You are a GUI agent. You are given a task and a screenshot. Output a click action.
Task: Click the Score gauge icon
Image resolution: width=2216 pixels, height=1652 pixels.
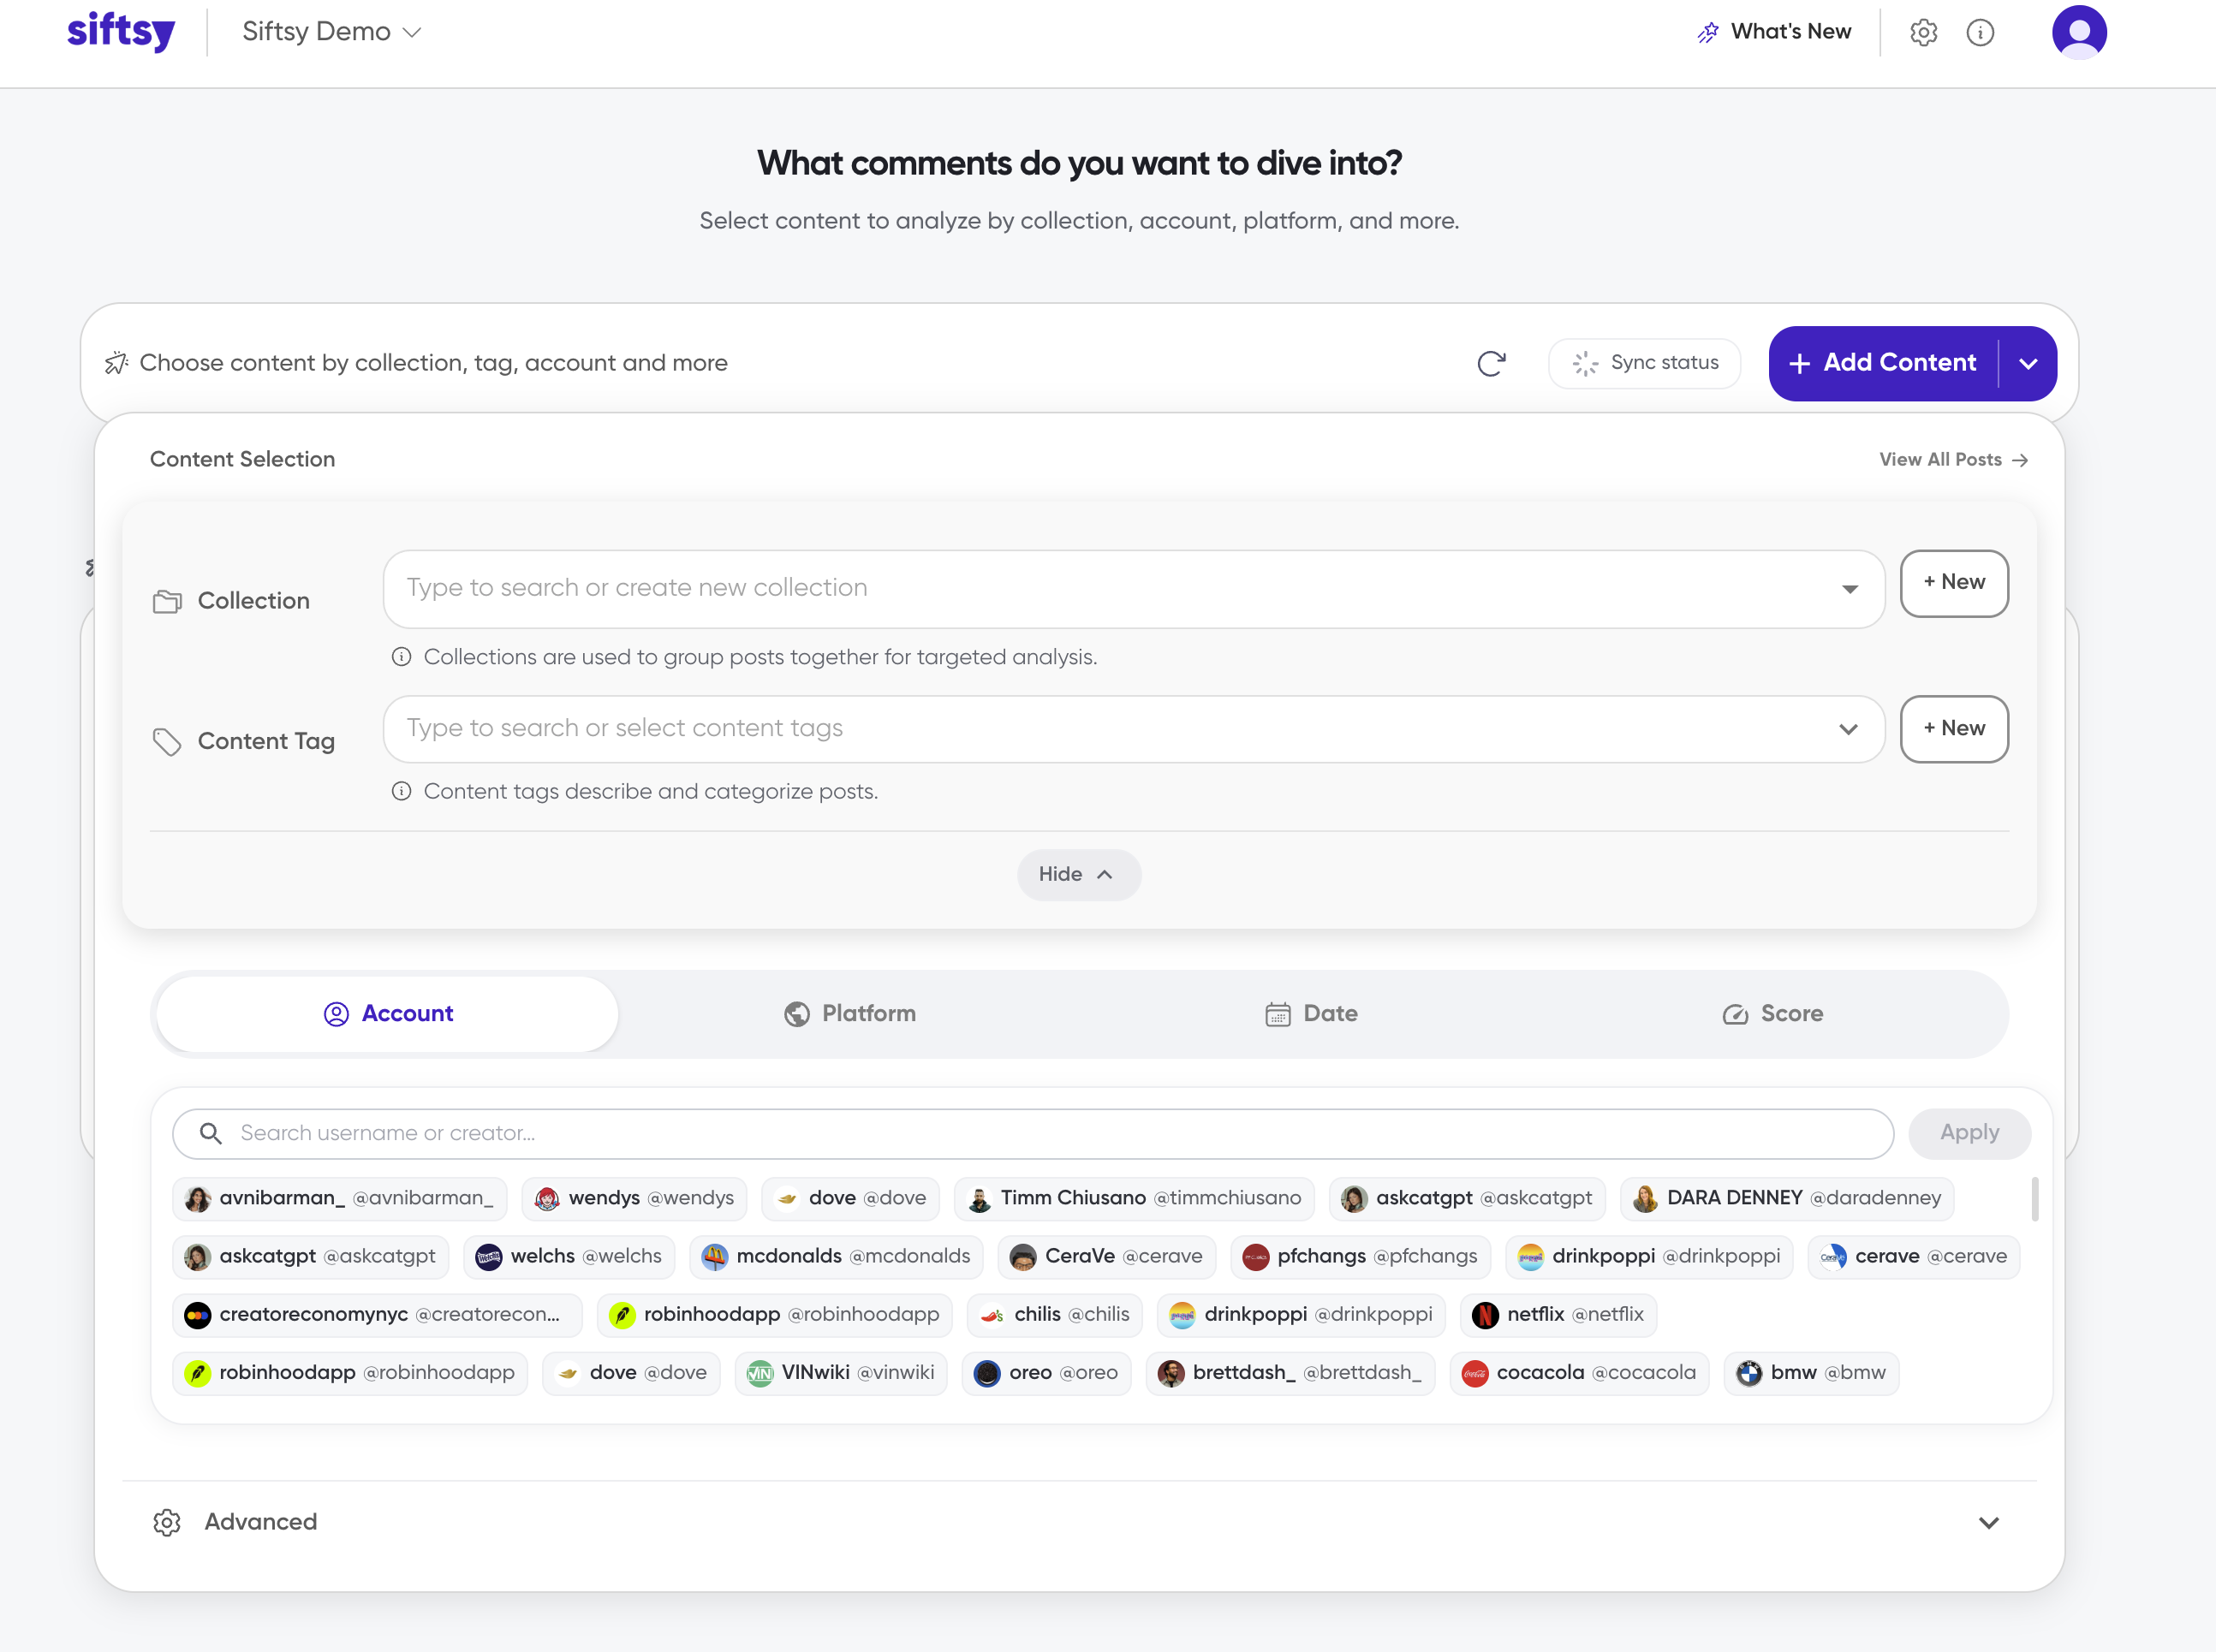point(1735,1014)
